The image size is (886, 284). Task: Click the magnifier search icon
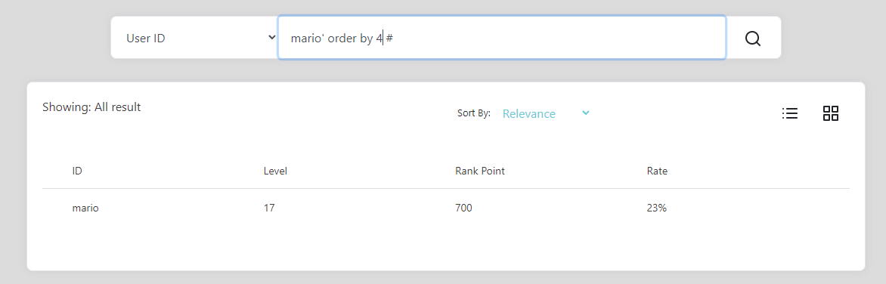click(x=753, y=39)
